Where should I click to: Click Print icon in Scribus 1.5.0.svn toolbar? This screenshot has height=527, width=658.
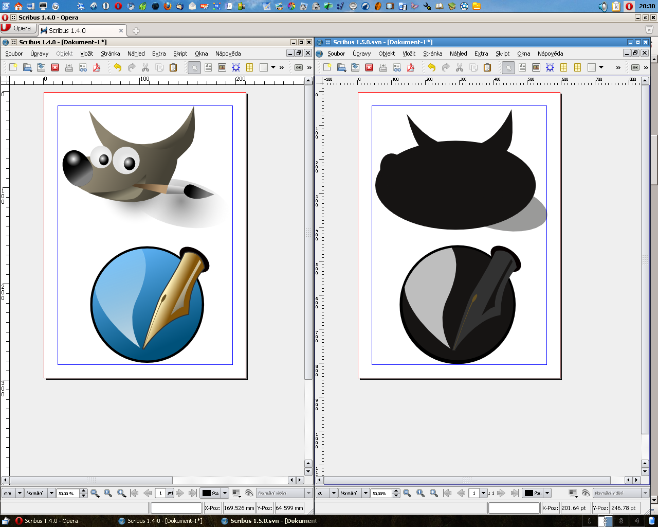(383, 67)
